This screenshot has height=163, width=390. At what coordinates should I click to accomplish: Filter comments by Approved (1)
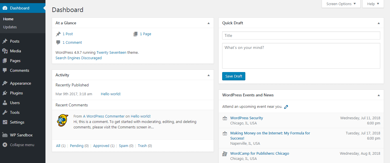pos(104,146)
